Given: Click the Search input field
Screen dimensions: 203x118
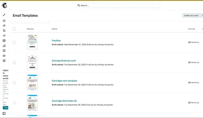Looking at the screenshot, I should pos(118,5).
